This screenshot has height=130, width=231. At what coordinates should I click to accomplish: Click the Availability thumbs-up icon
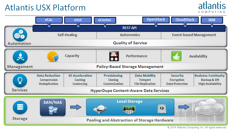pos(176,56)
